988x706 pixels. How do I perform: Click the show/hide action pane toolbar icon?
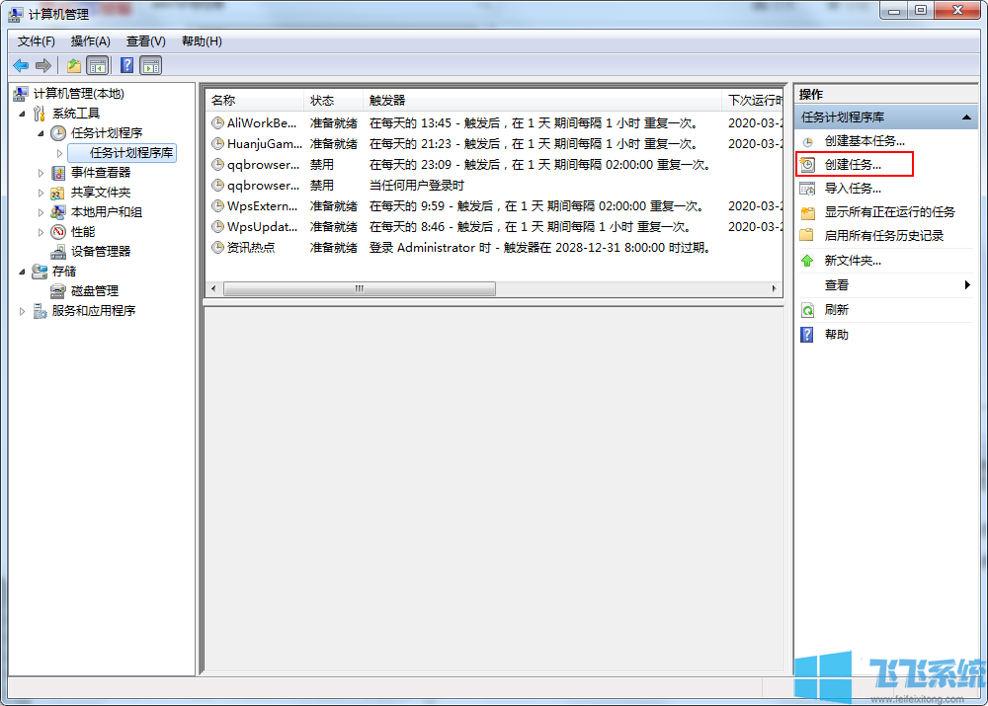point(150,65)
